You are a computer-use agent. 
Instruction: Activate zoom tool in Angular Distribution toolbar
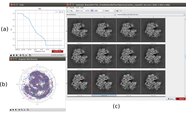(x=22, y=110)
